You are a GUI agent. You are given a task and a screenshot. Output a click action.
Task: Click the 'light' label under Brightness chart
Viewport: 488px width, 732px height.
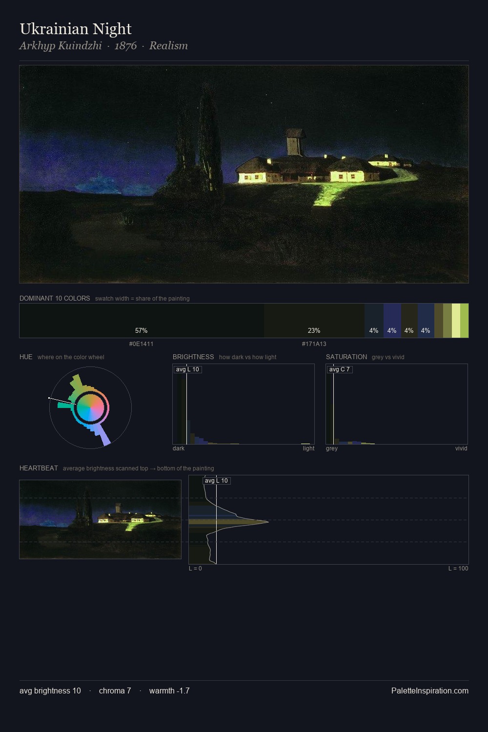point(308,448)
